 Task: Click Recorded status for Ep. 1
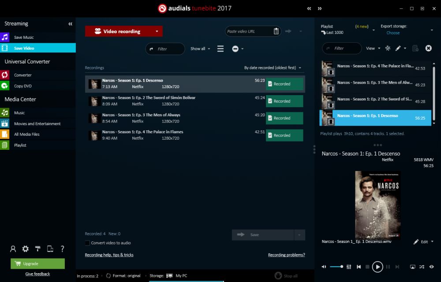pos(284,84)
